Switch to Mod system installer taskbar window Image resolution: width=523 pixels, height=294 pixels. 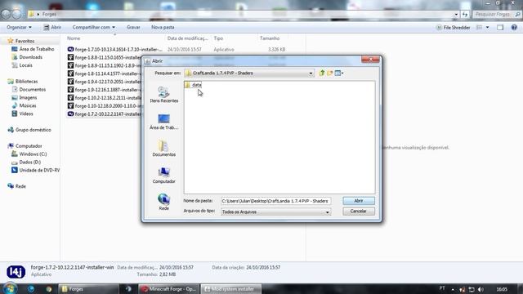click(x=230, y=289)
